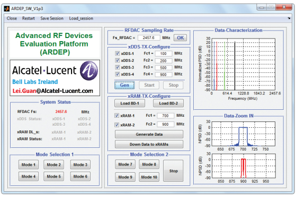Image resolution: width=296 pixels, height=197 pixels.
Task: Close the ARDEP_SW_V1p3 window
Action: 284,7
